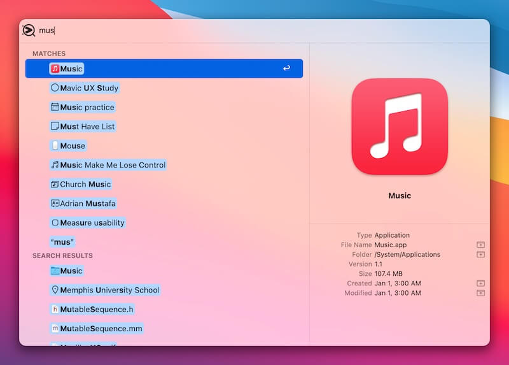Click the playlist icon beside Church Music

pyautogui.click(x=55, y=184)
